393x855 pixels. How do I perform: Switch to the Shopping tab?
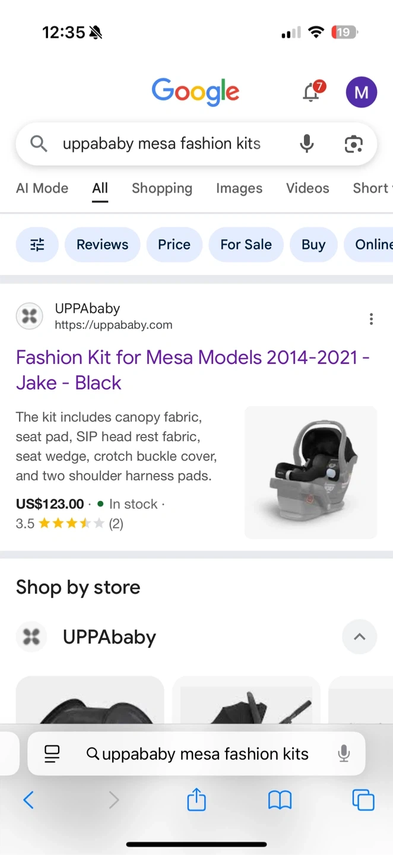click(x=162, y=188)
